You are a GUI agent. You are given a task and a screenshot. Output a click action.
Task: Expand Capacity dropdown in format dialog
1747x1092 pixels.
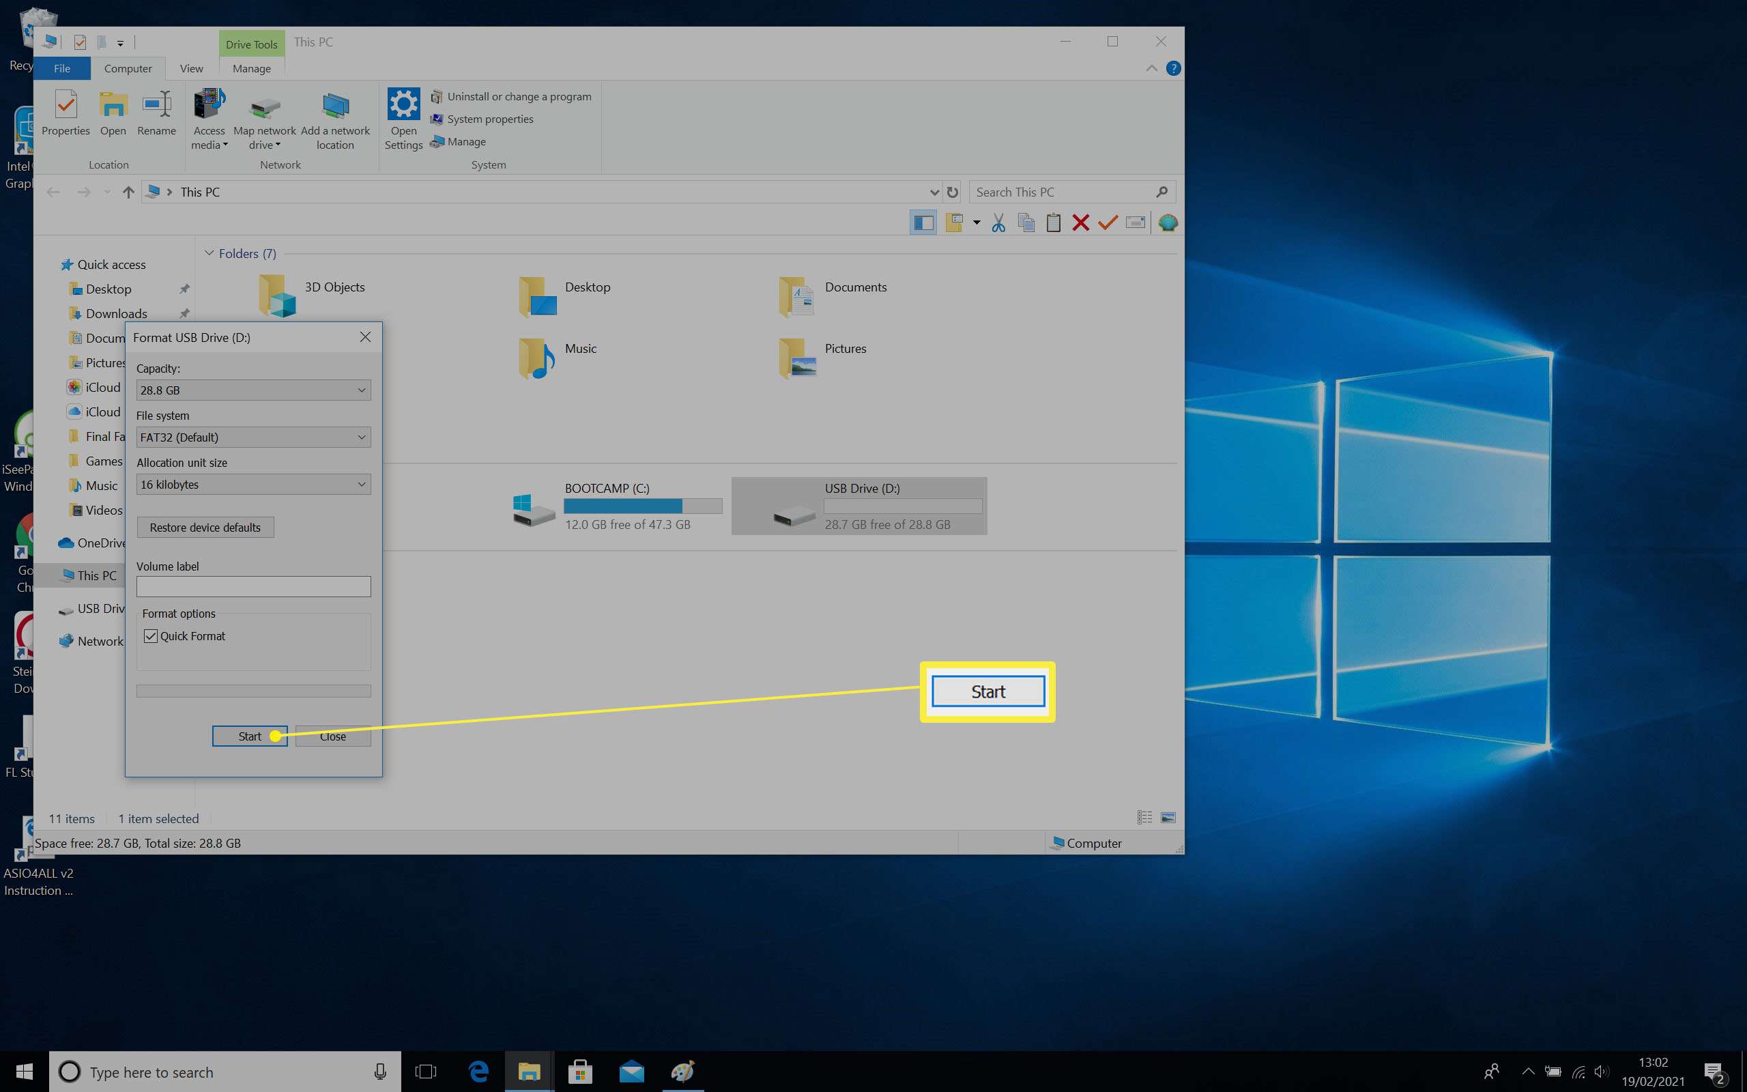click(361, 389)
